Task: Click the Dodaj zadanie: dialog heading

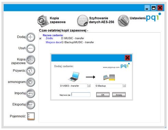Action: pyautogui.click(x=64, y=66)
